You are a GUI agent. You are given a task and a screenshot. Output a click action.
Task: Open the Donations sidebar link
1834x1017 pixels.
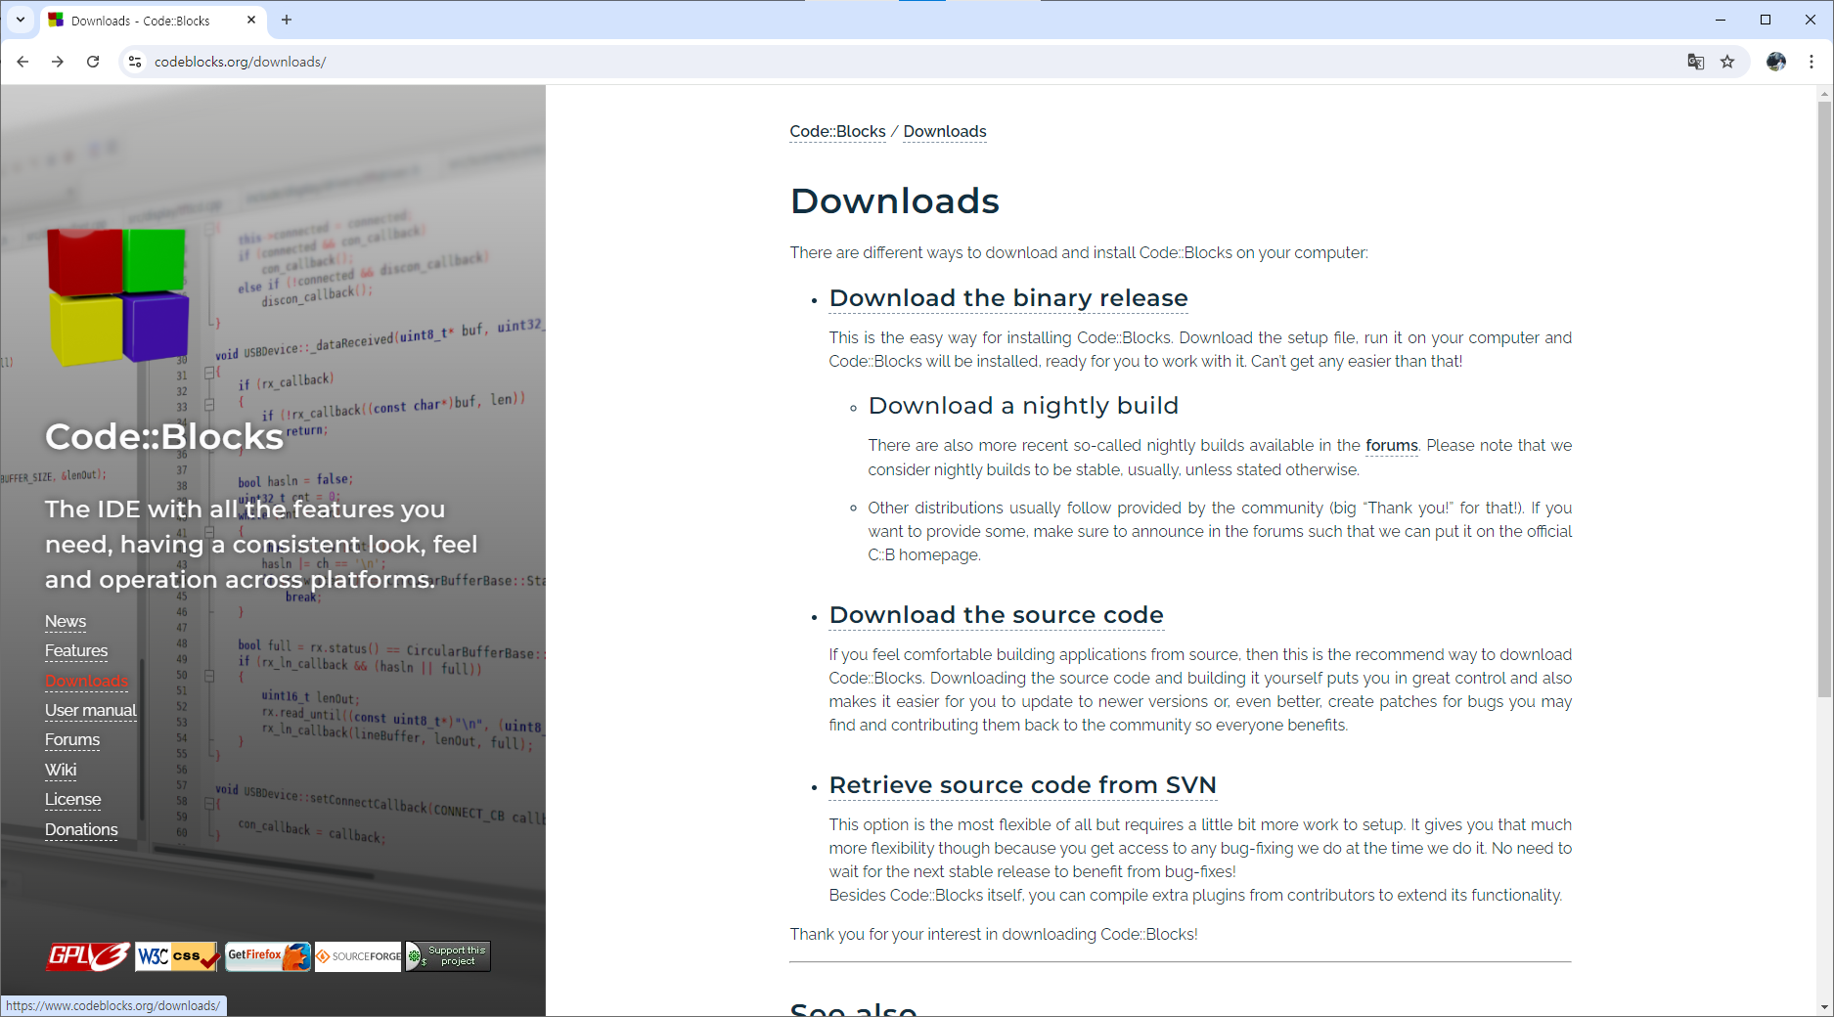pyautogui.click(x=81, y=830)
